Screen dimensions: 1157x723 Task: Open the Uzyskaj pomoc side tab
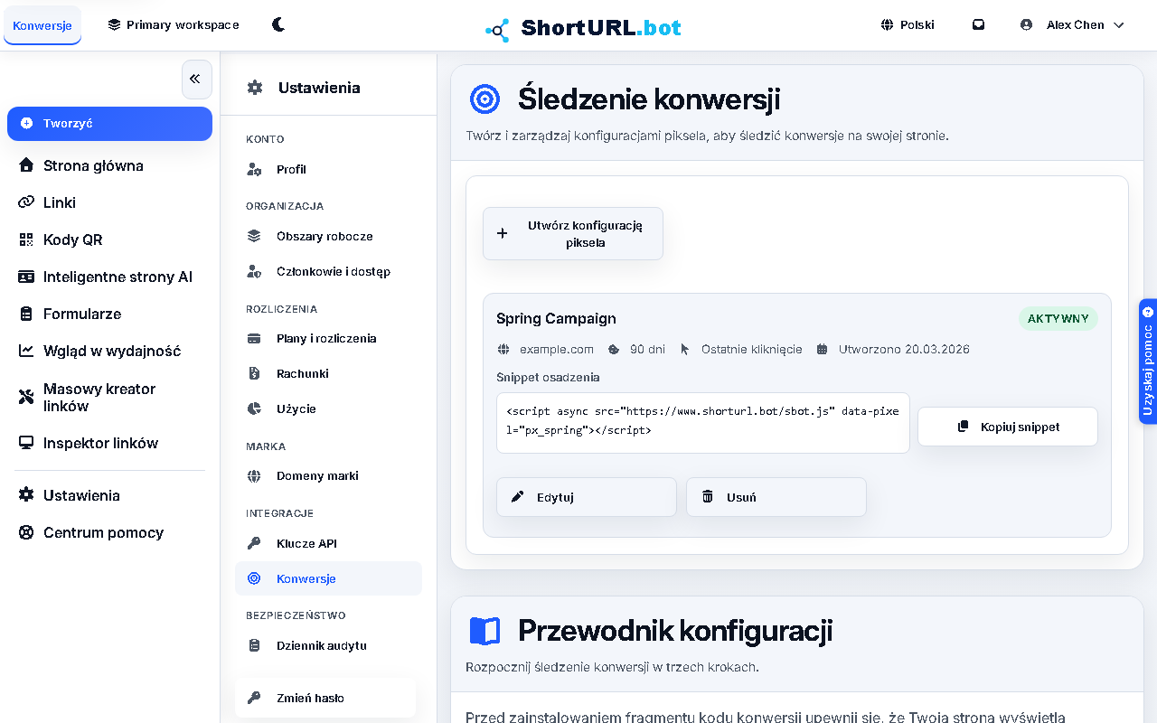pos(1148,361)
